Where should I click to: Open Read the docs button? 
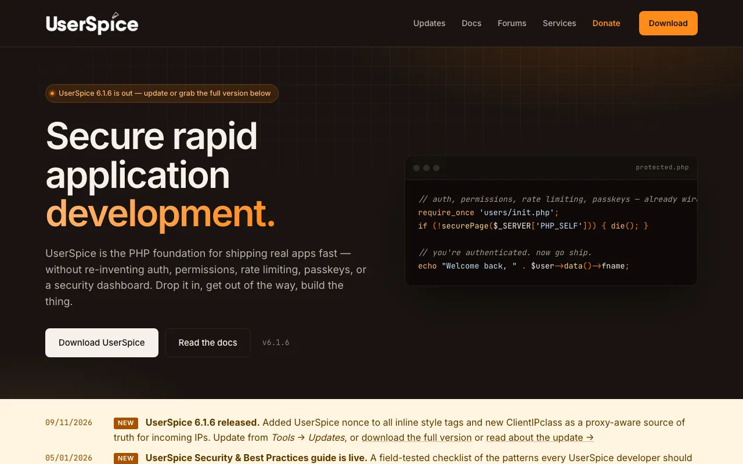[x=208, y=343]
